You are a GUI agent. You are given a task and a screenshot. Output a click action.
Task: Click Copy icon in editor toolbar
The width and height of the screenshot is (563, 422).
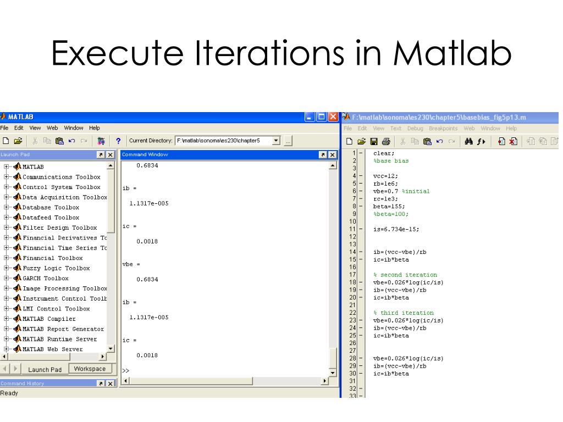pos(415,141)
